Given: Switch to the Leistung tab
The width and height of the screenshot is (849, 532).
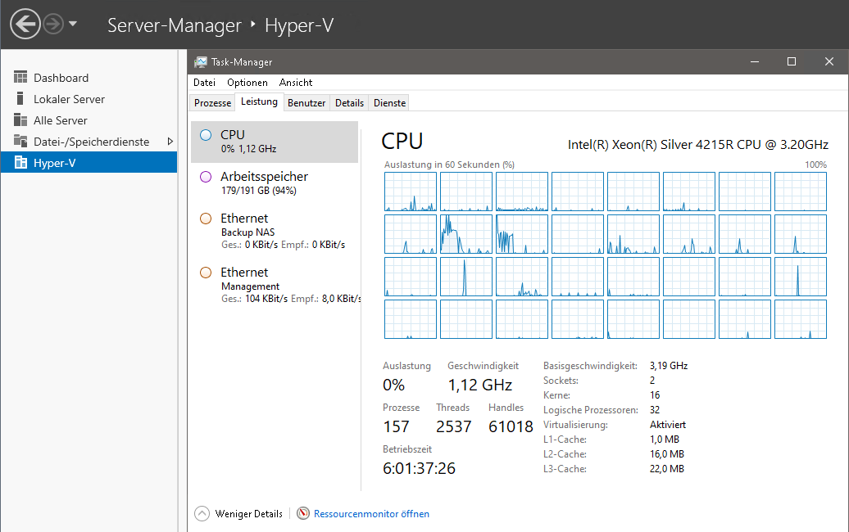Looking at the screenshot, I should pyautogui.click(x=259, y=101).
